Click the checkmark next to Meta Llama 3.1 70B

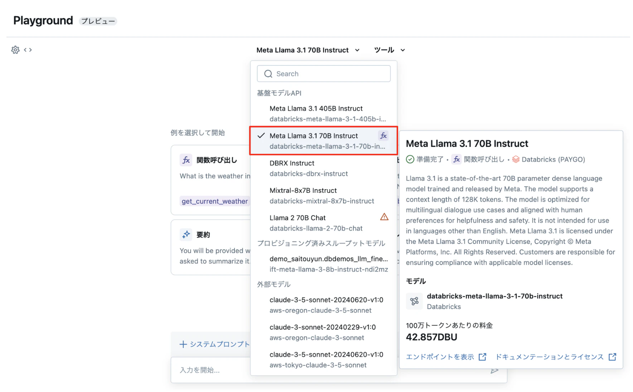(x=261, y=136)
